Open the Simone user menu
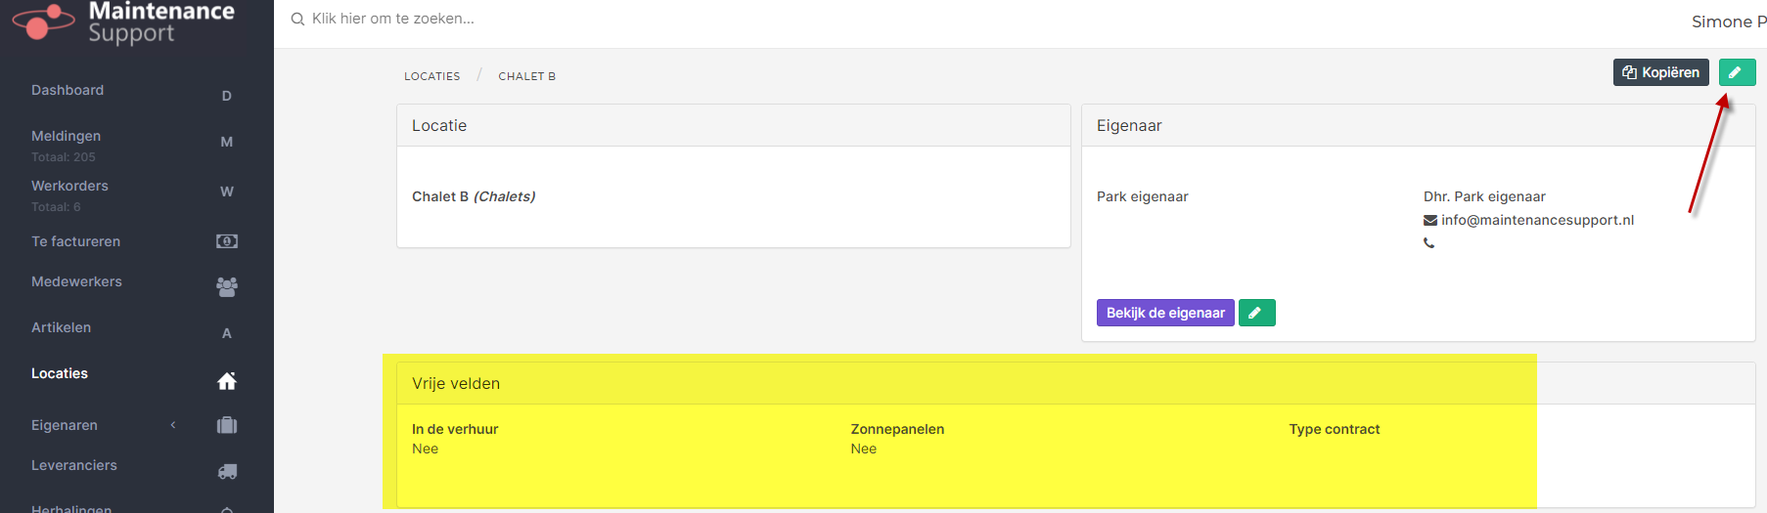The height and width of the screenshot is (513, 1767). [x=1729, y=21]
